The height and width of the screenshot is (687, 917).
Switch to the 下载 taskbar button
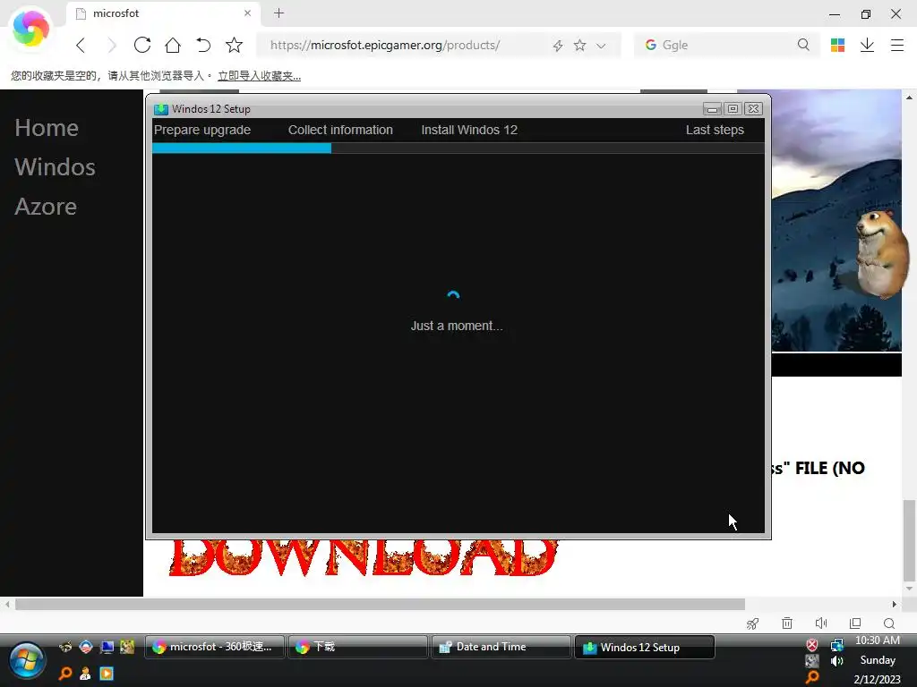click(357, 647)
